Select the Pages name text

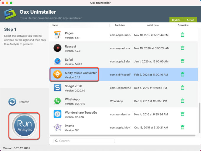tap(69, 33)
